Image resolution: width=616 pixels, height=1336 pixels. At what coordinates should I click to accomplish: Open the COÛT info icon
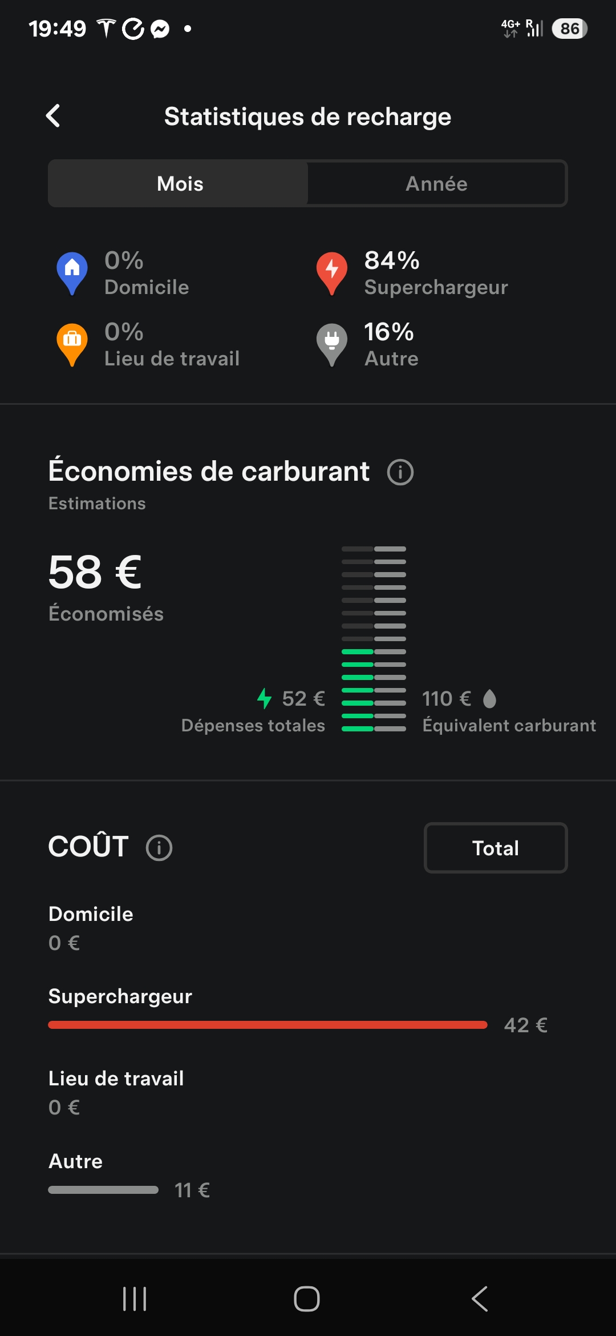[x=159, y=847]
